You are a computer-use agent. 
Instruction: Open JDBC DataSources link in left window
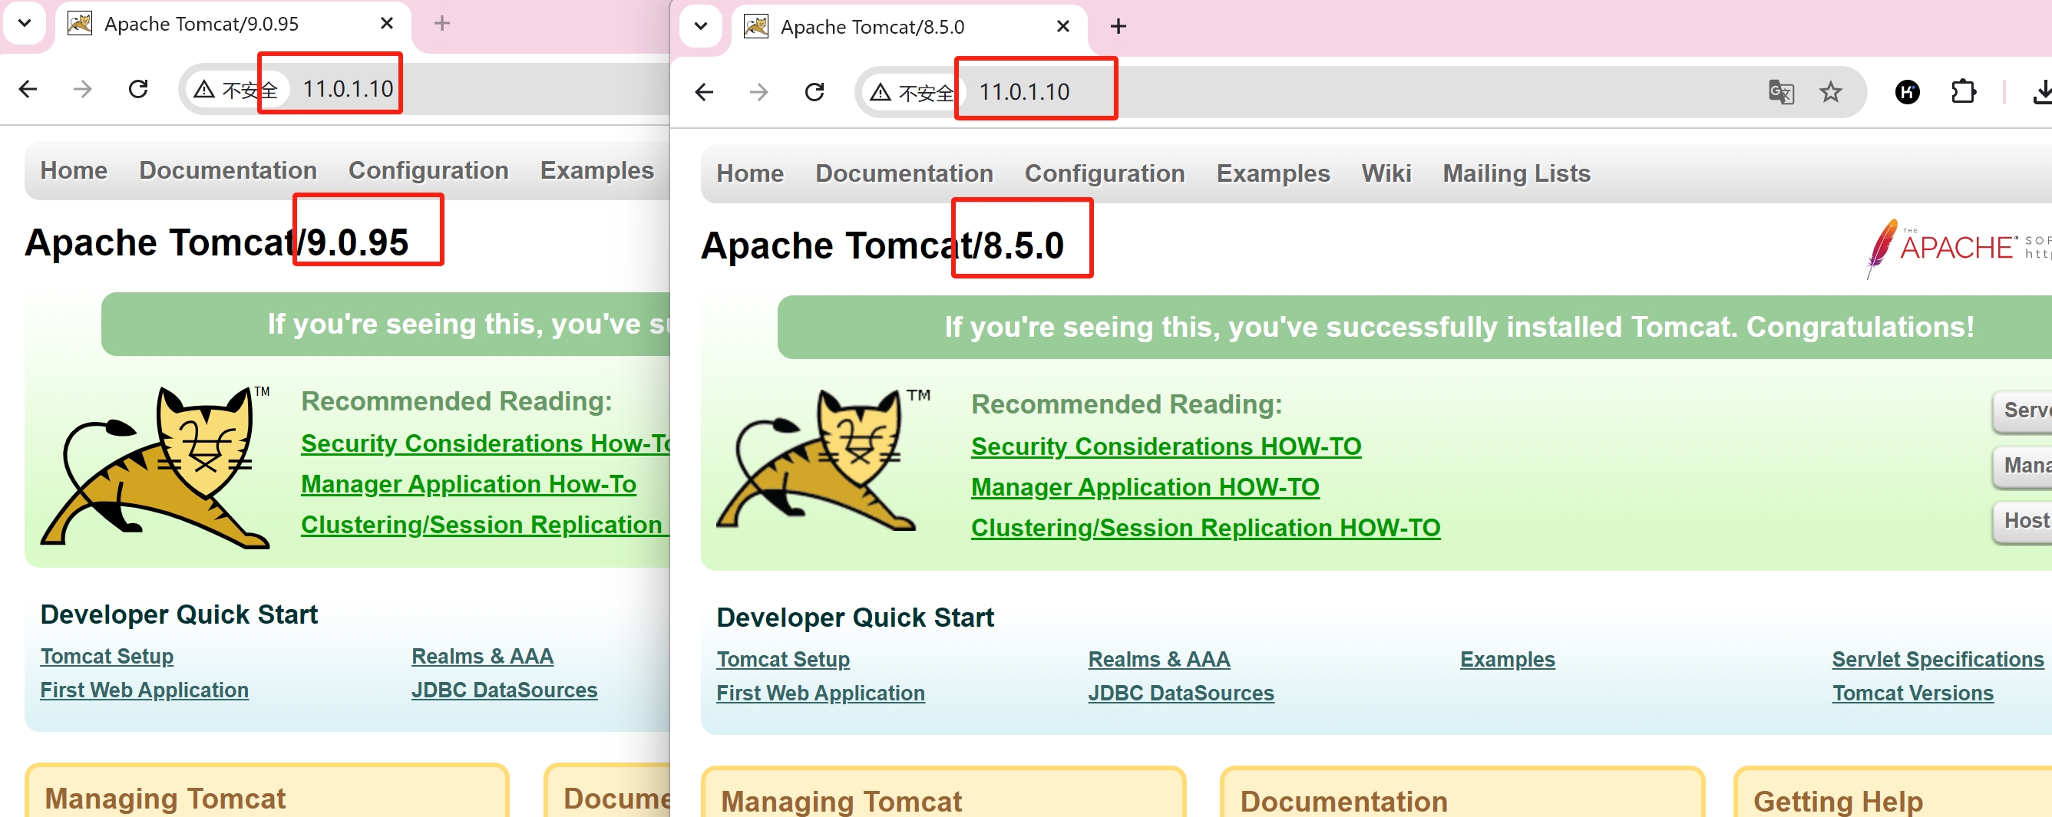point(504,690)
